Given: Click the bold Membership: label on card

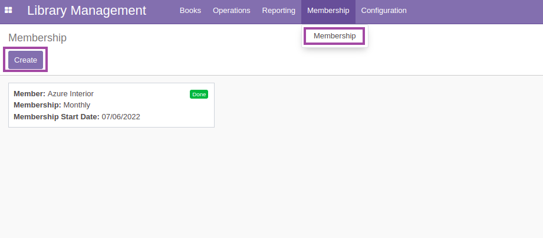Looking at the screenshot, I should point(37,105).
